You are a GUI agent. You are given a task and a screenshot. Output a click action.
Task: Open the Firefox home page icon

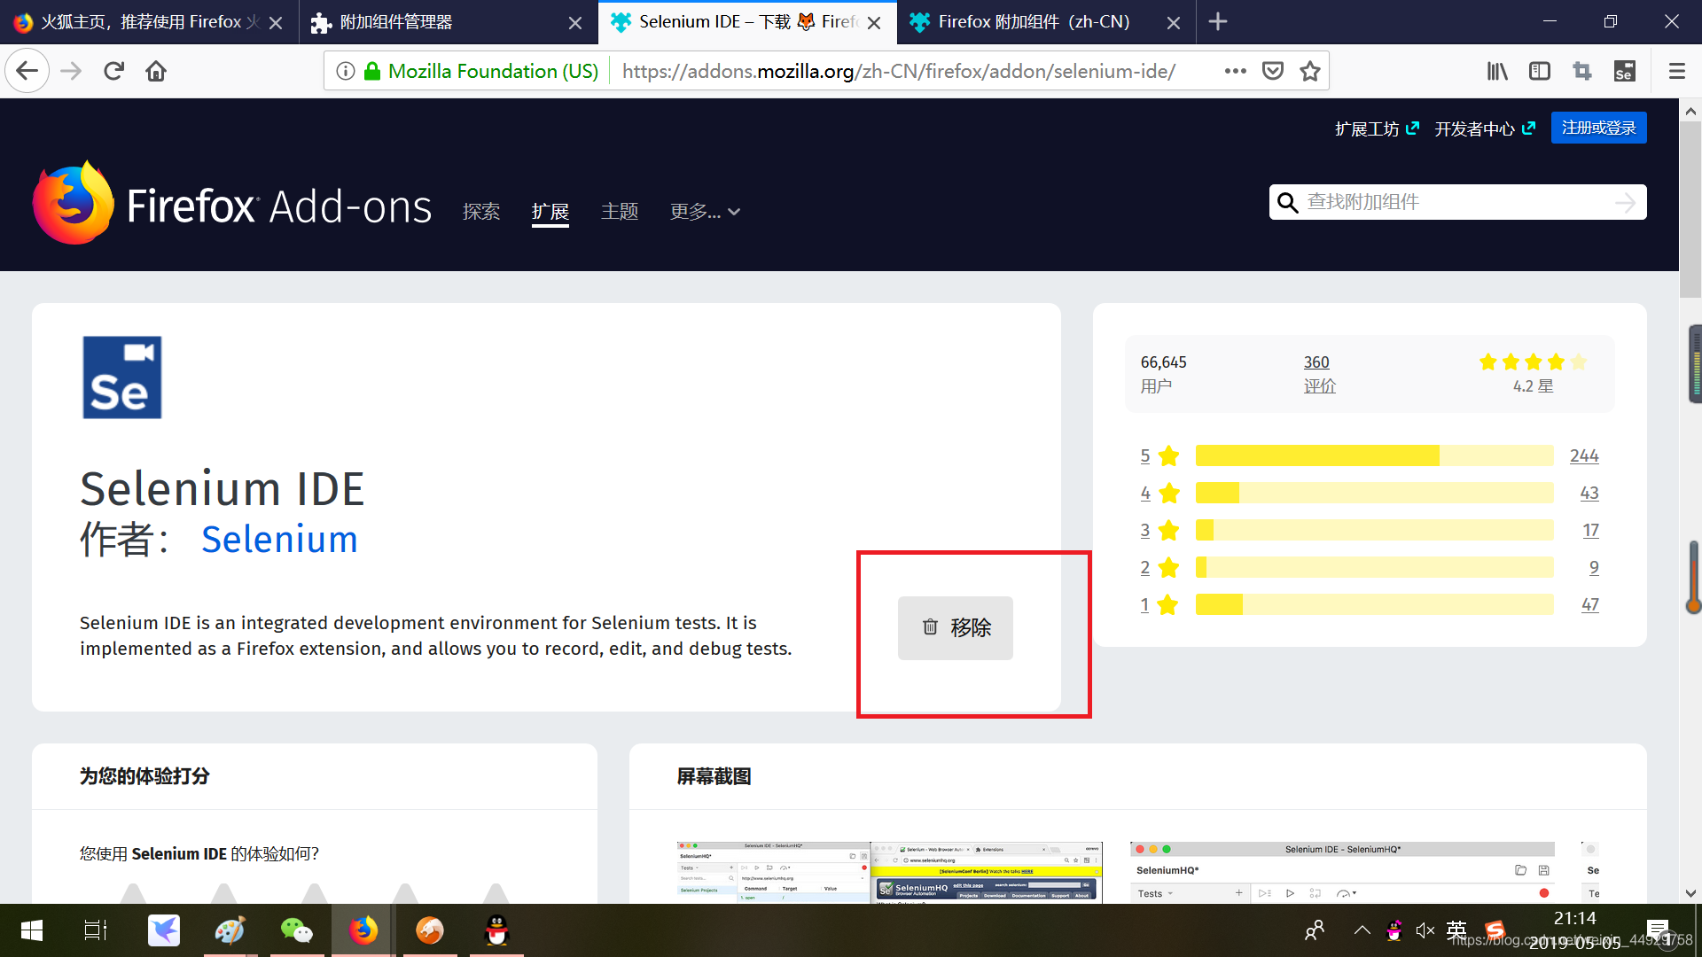156,71
